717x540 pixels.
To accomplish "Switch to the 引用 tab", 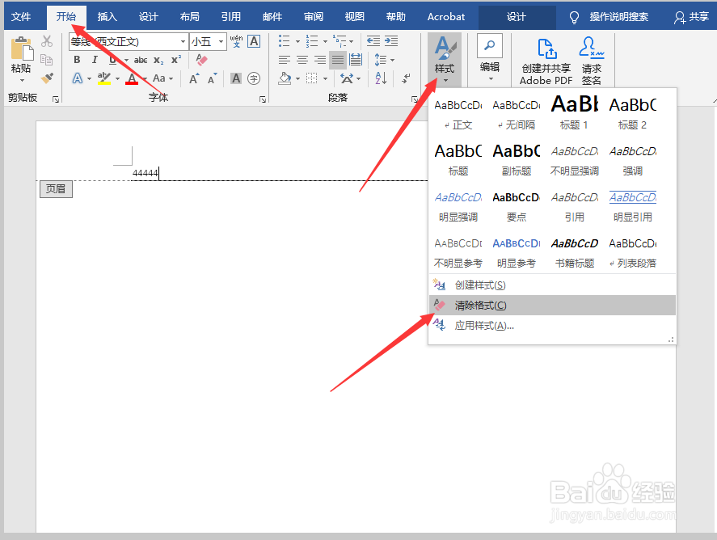I will click(231, 17).
